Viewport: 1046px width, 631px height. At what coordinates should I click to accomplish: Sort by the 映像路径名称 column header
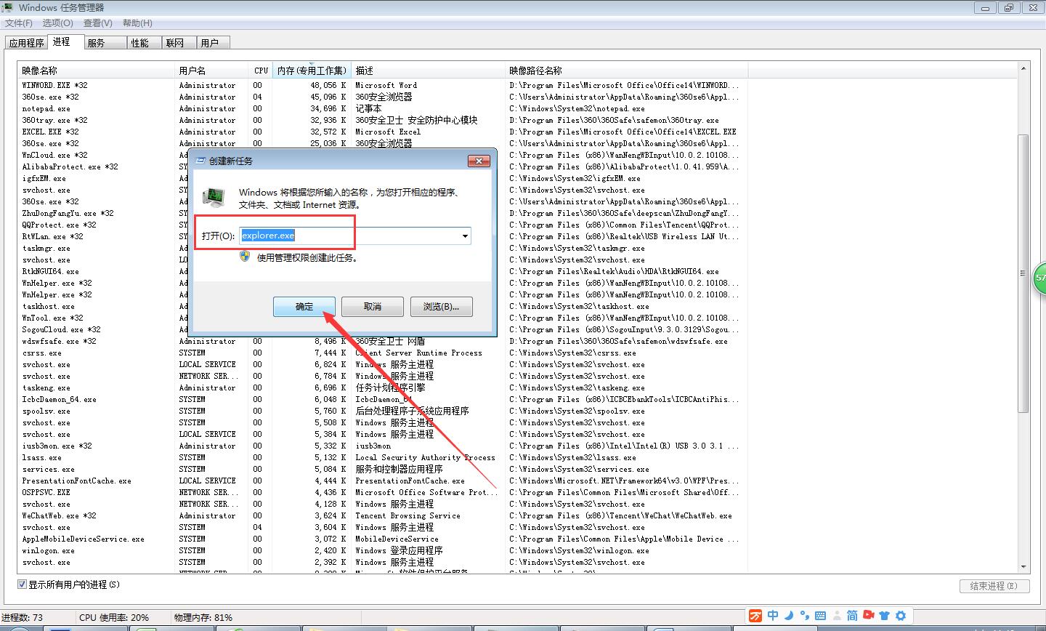coord(627,71)
